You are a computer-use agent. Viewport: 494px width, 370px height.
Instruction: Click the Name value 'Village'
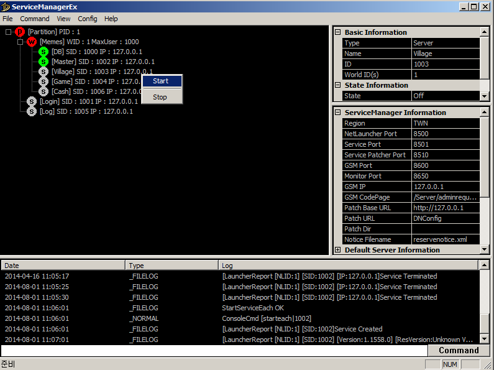[446, 53]
